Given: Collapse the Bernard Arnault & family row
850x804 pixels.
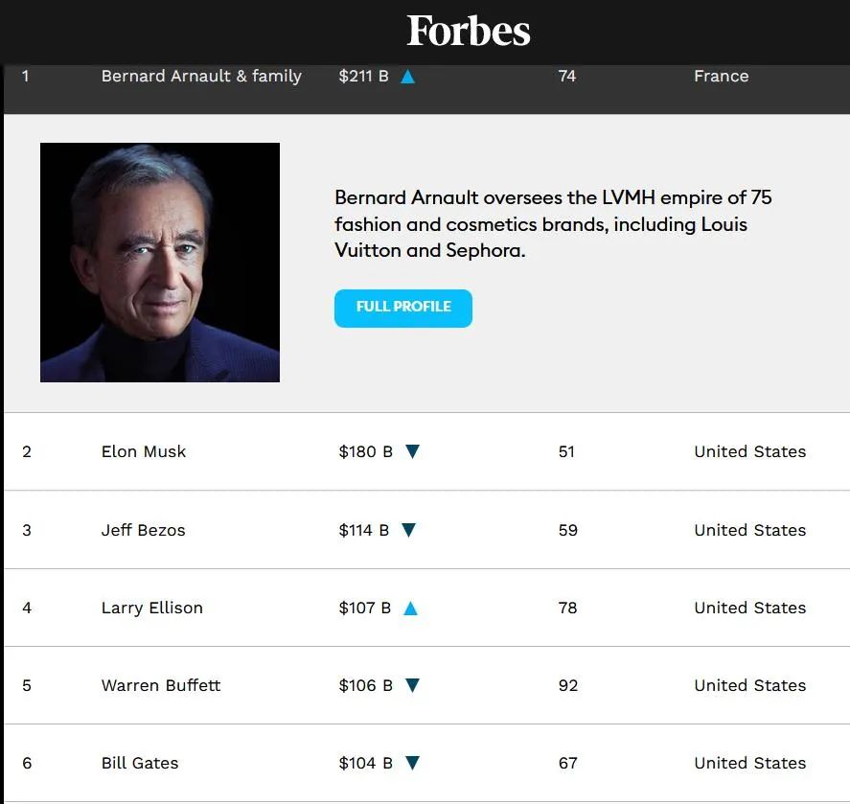Looking at the screenshot, I should point(201,77).
